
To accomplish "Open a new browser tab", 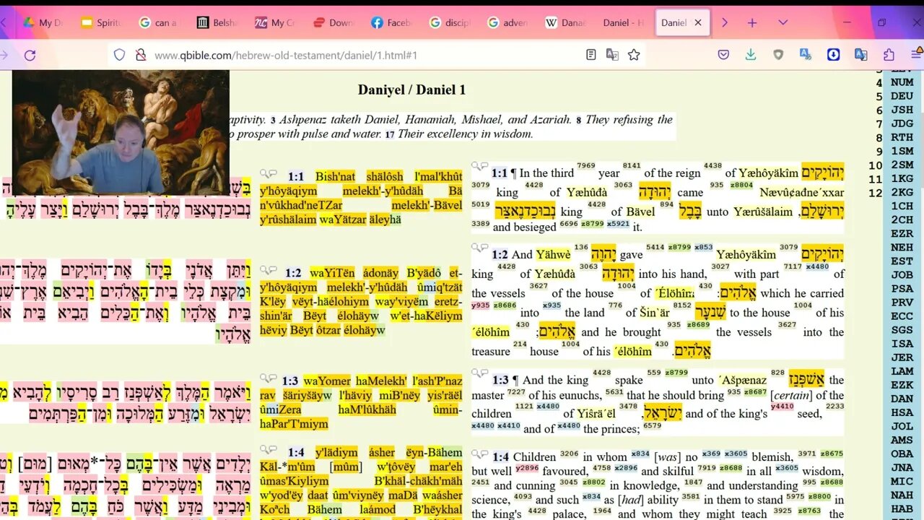I will [x=752, y=22].
